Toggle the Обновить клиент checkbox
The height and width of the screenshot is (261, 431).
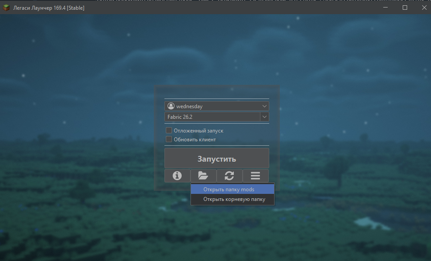point(169,139)
